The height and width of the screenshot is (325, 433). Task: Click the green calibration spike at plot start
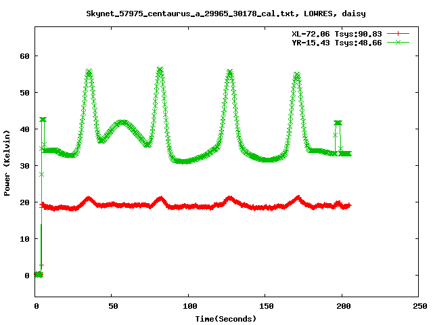pos(43,119)
